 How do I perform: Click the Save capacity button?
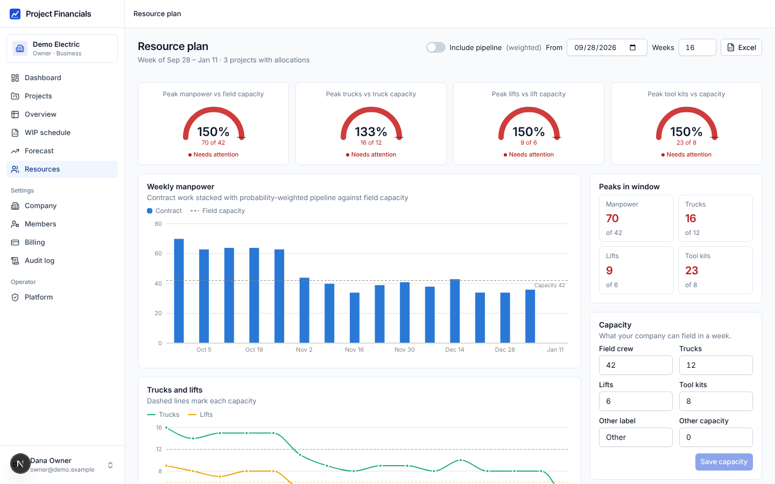click(x=724, y=462)
